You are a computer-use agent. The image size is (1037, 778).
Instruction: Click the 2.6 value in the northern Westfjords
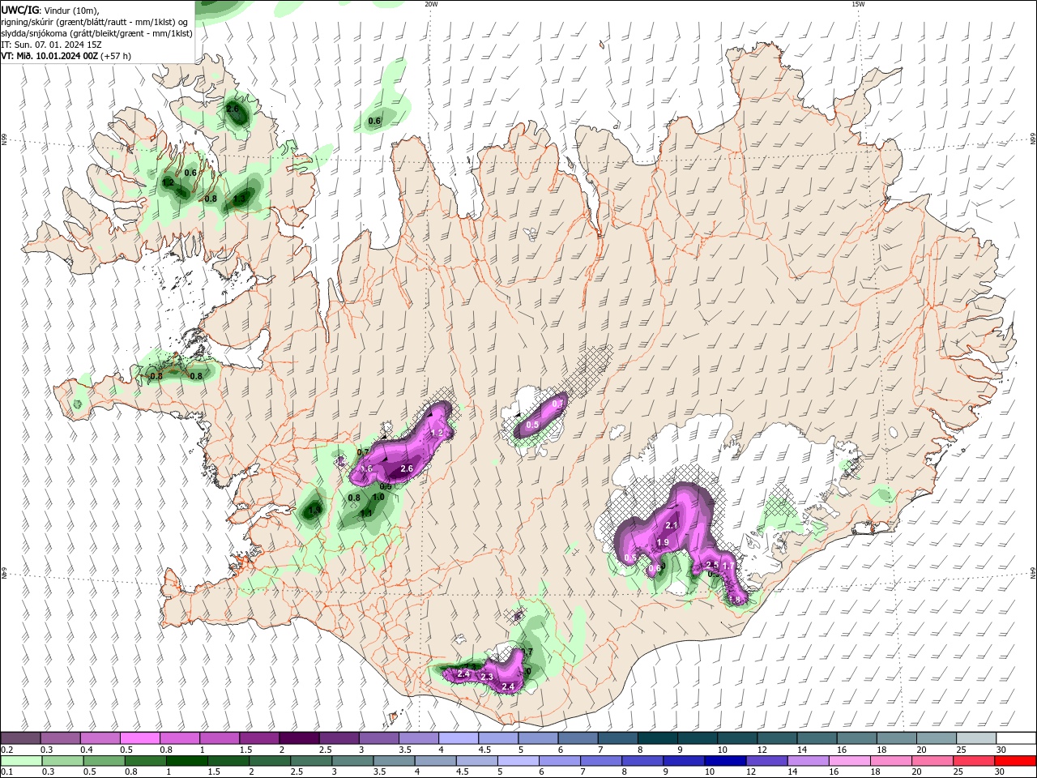coord(233,109)
